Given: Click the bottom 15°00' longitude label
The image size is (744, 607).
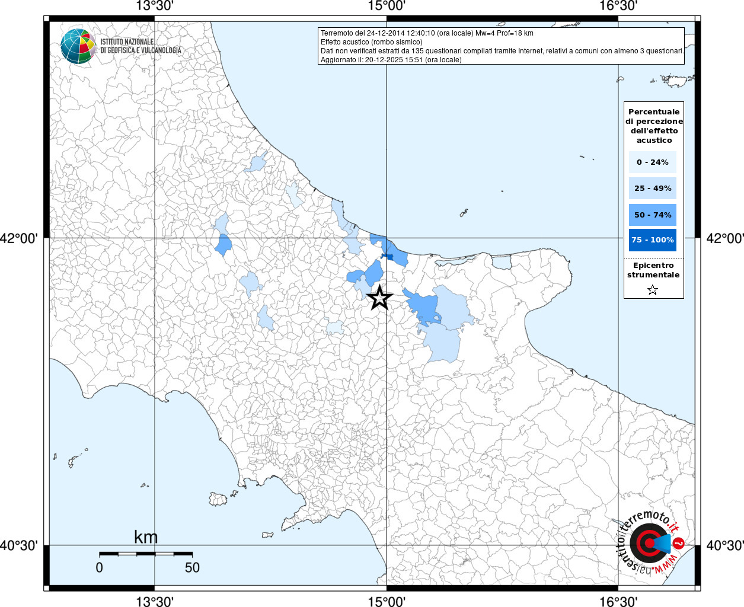Looking at the screenshot, I should [387, 602].
